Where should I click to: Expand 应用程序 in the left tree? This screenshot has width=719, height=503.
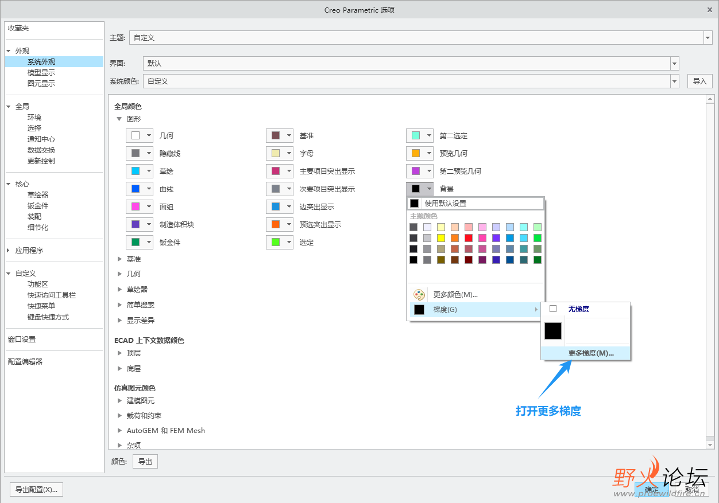pyautogui.click(x=9, y=251)
